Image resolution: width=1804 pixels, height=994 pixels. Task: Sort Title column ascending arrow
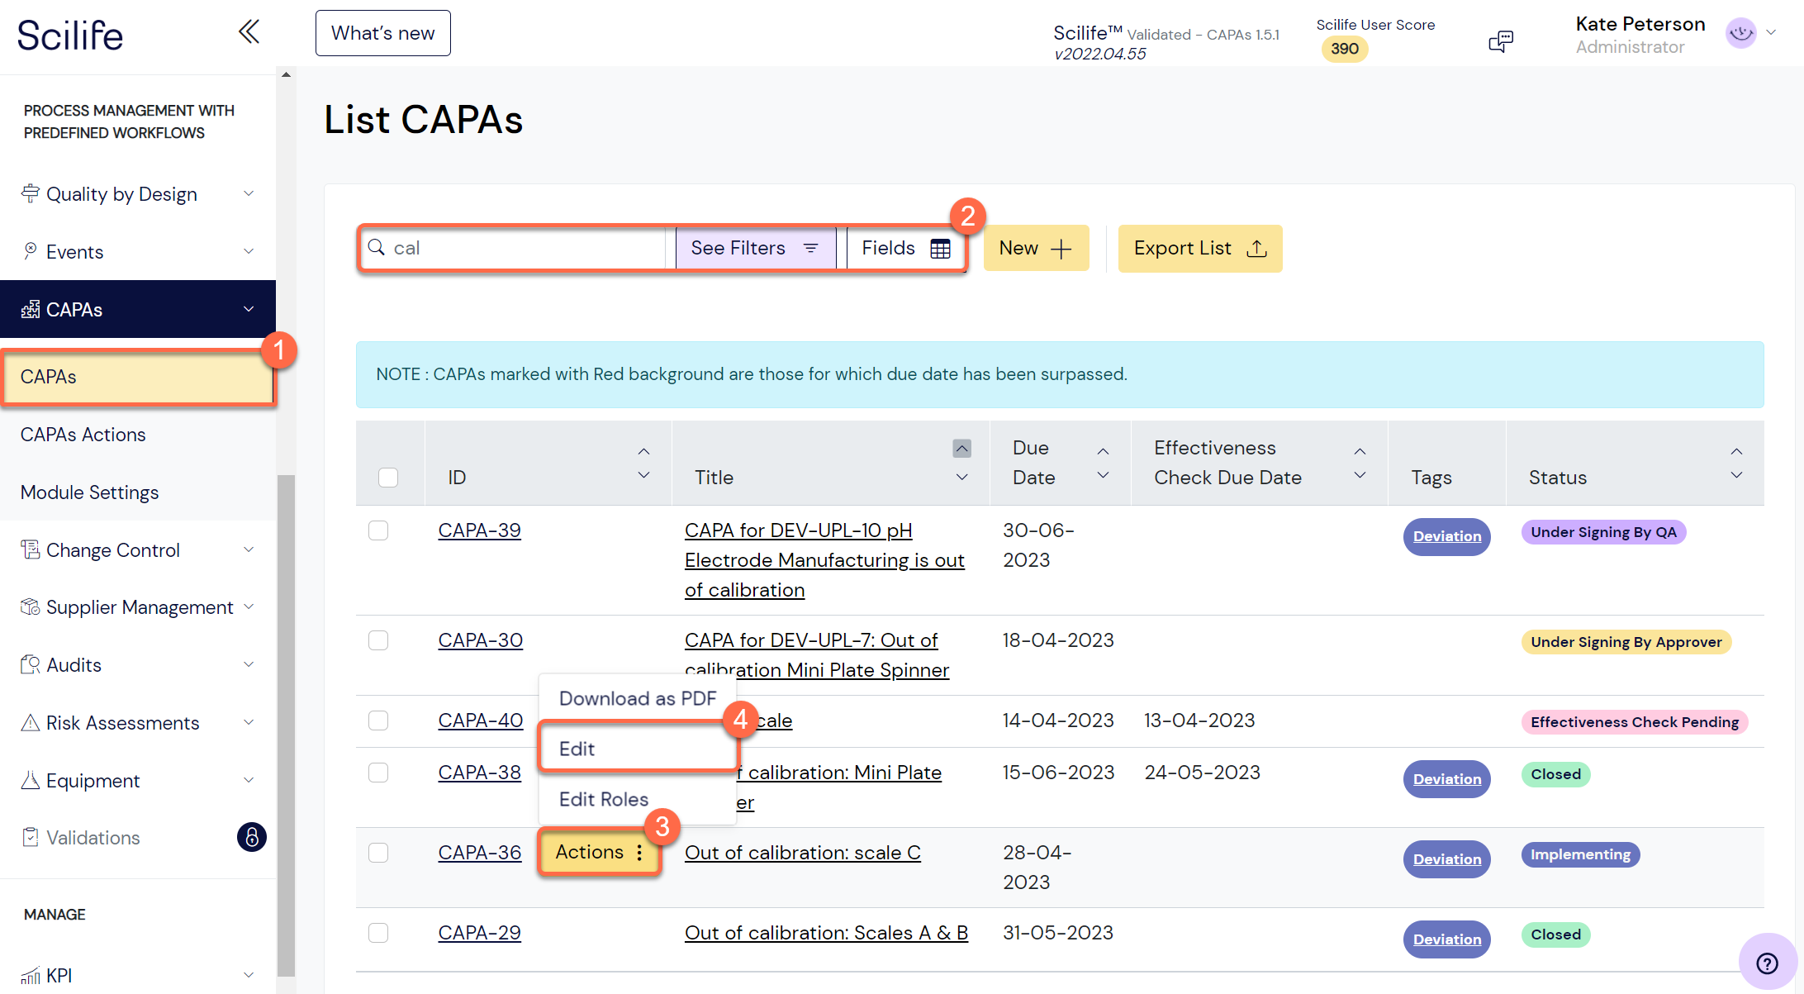click(x=962, y=448)
